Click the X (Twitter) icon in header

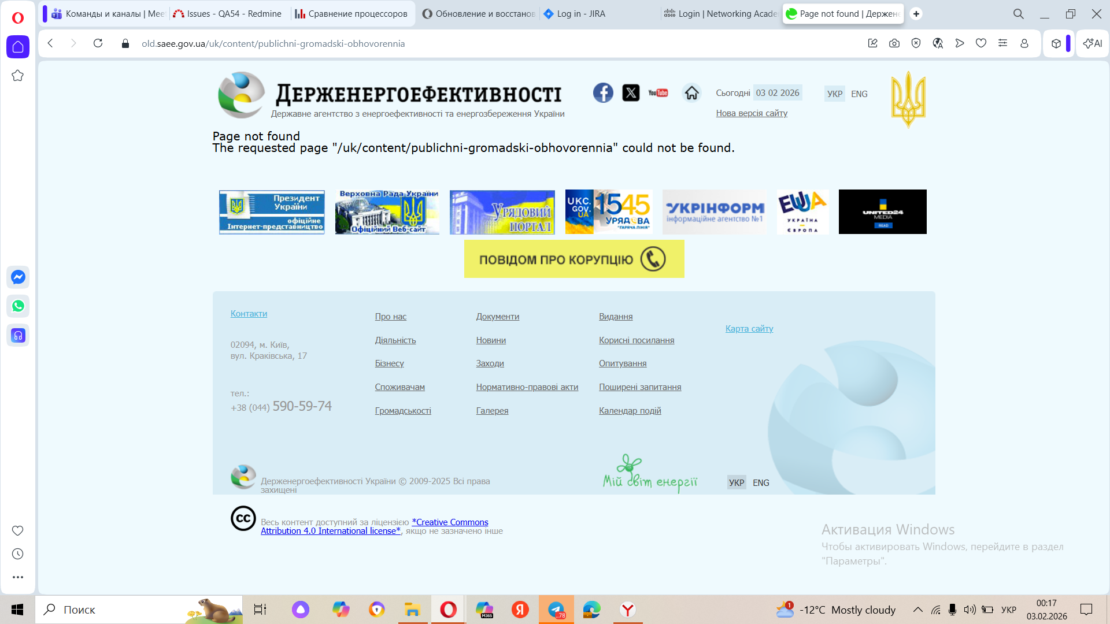point(631,92)
